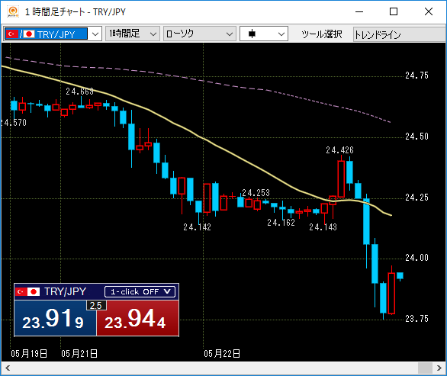
Task: Click the 24.25 axis price label
Action: 416,198
